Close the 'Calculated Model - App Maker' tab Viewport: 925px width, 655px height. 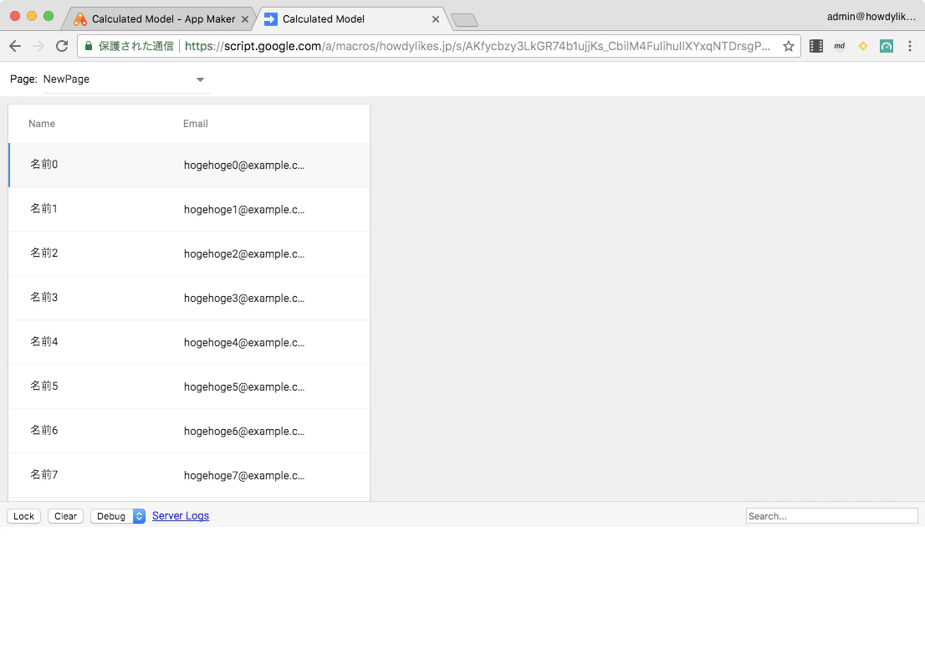pyautogui.click(x=245, y=19)
